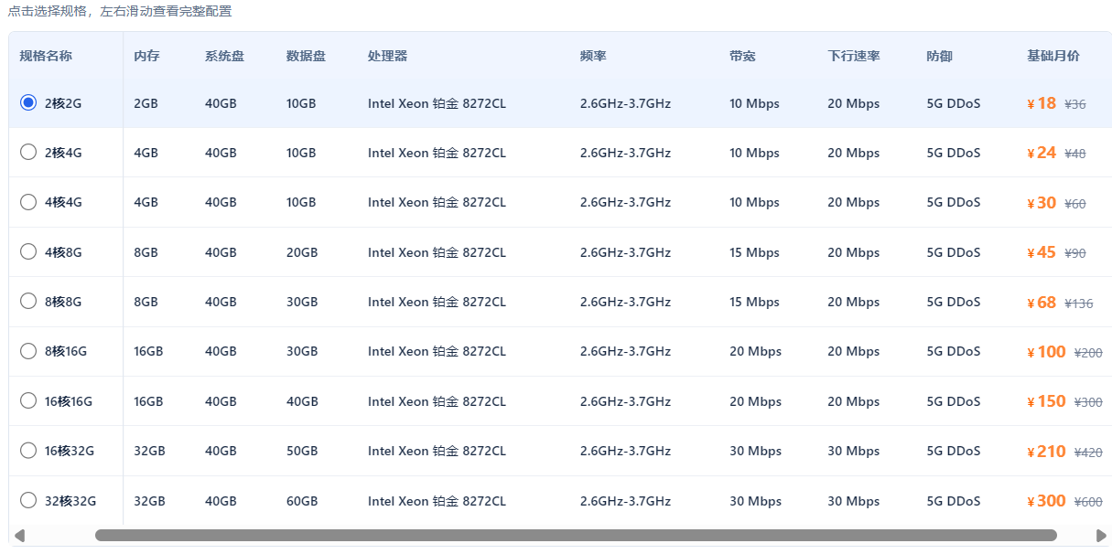Click the right scroll arrow
The height and width of the screenshot is (554, 1112).
pos(1101,535)
